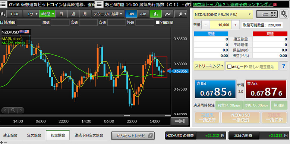The width and height of the screenshot is (290, 144).
Task: Open the chart type icon beside TICK
Action: (3, 14)
